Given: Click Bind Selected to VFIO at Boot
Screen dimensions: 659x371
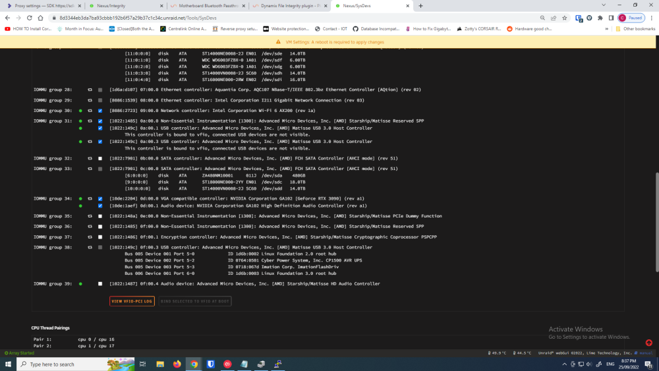Looking at the screenshot, I should click(x=195, y=301).
